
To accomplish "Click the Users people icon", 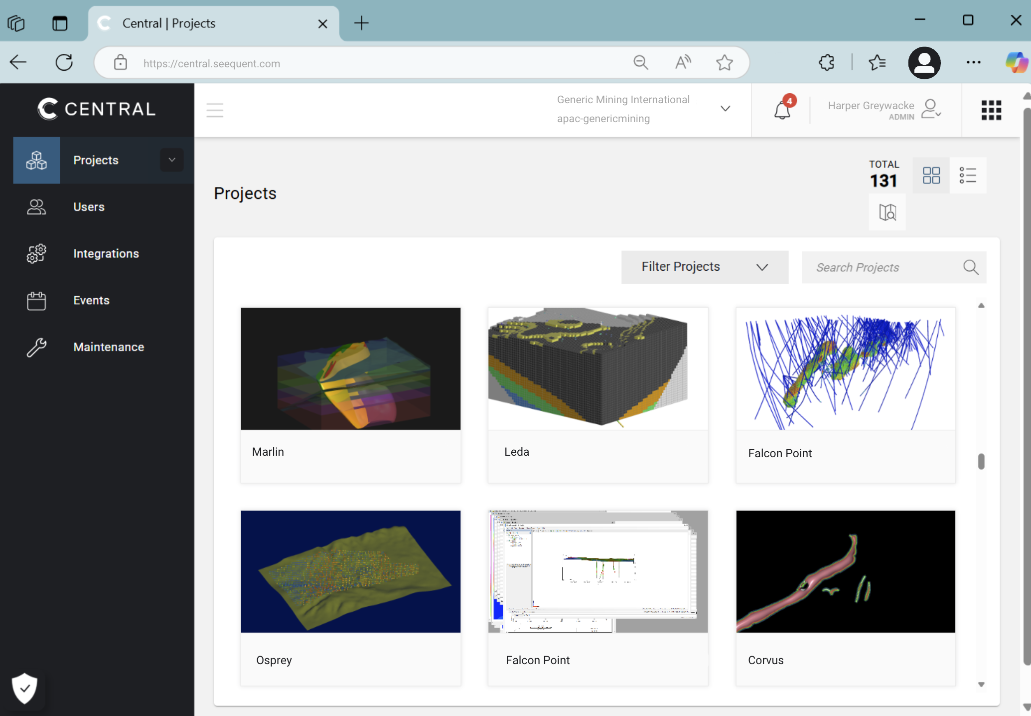I will click(36, 207).
